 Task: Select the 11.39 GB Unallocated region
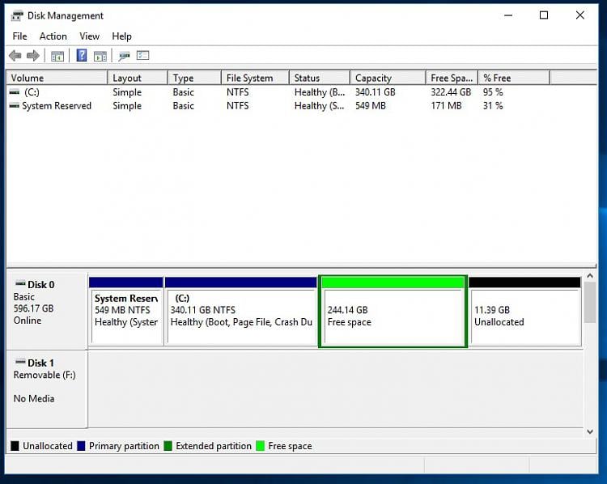524,312
